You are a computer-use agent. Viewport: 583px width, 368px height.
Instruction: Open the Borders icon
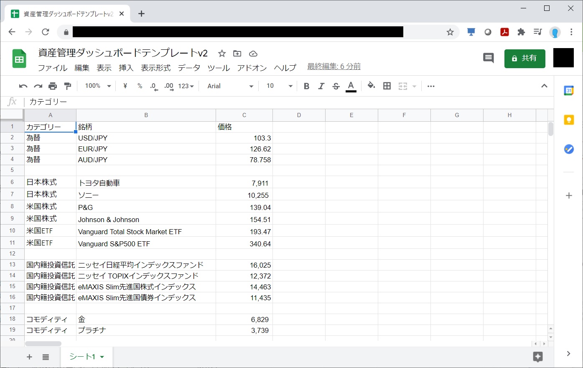387,86
